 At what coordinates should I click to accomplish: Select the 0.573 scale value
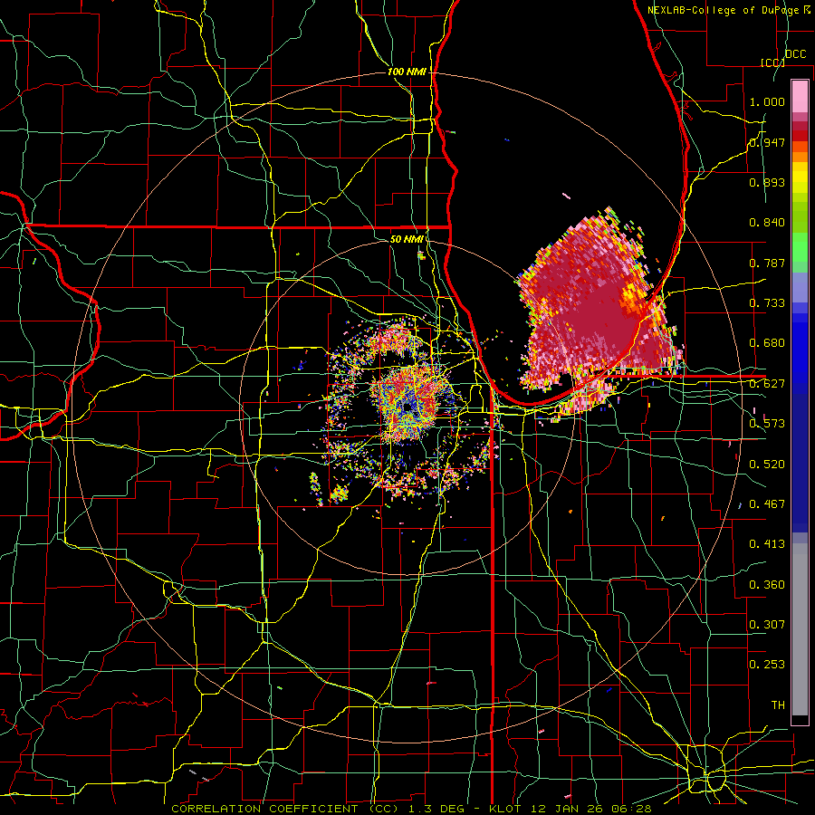click(x=767, y=424)
